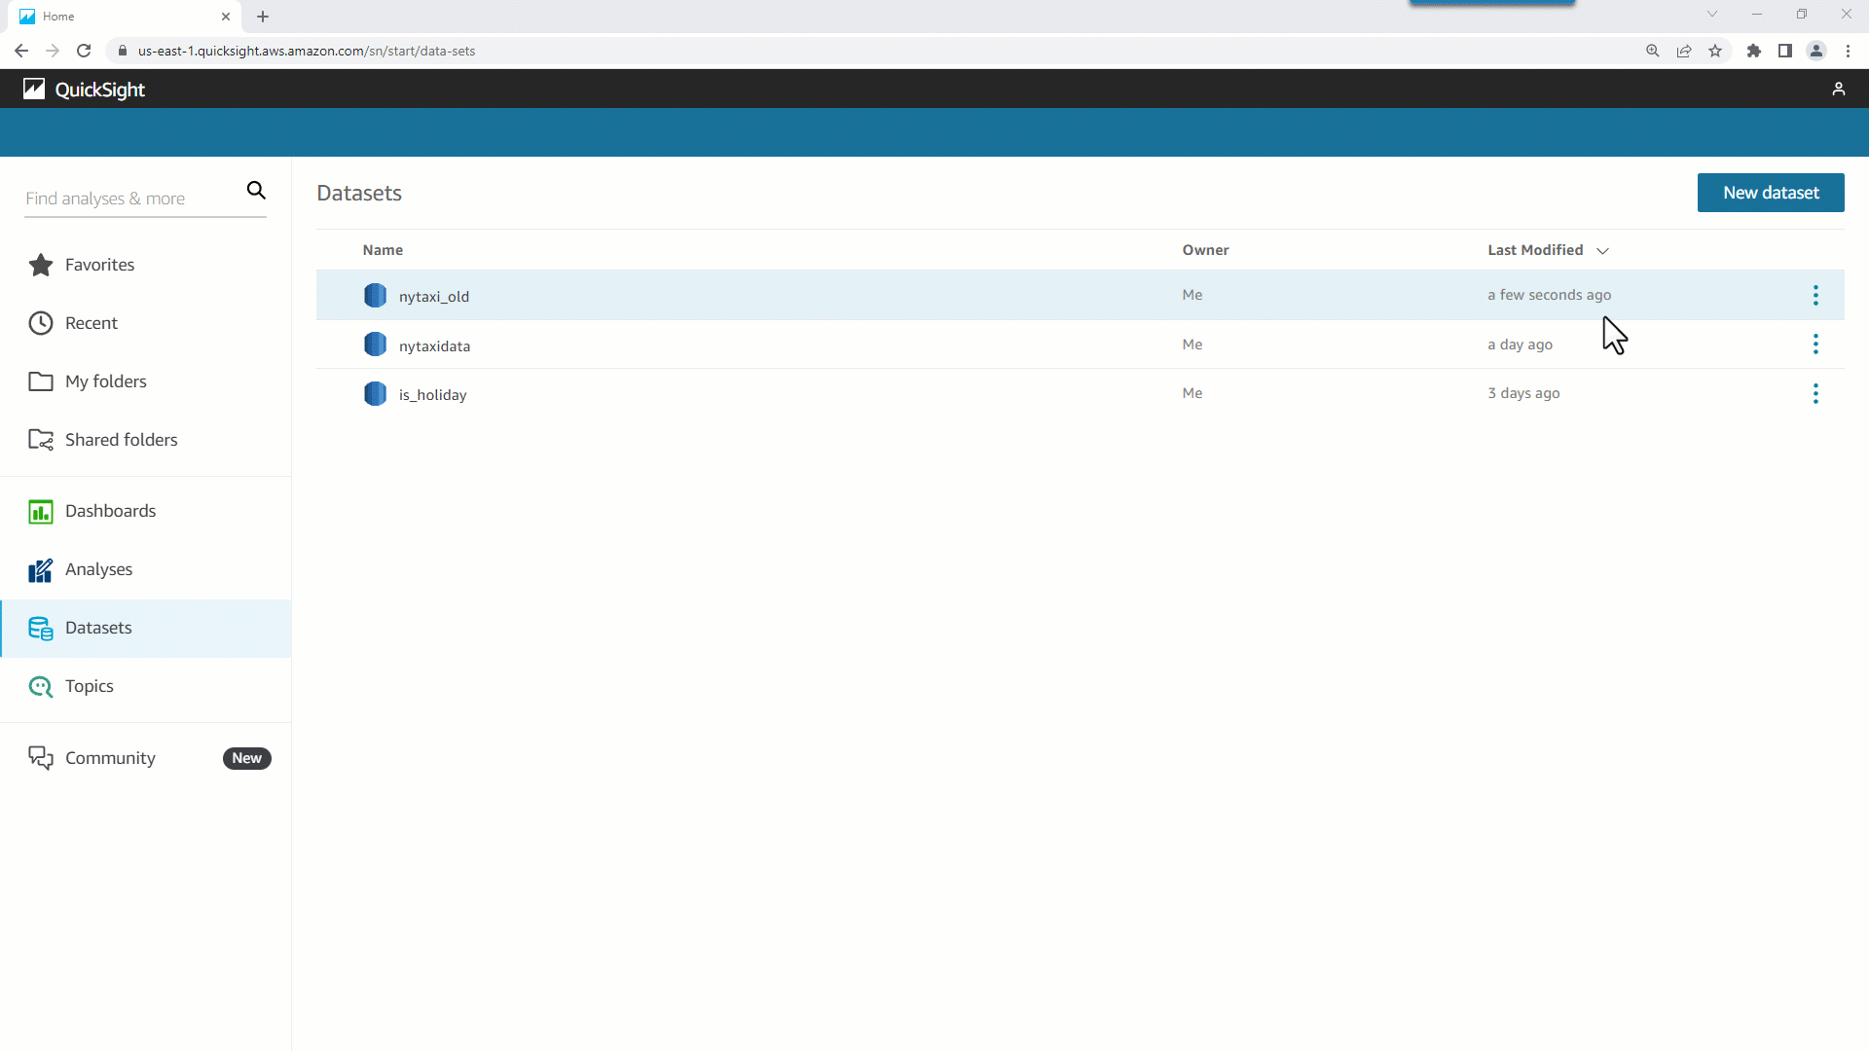
Task: Open the QuickSight logo home icon
Action: click(34, 89)
